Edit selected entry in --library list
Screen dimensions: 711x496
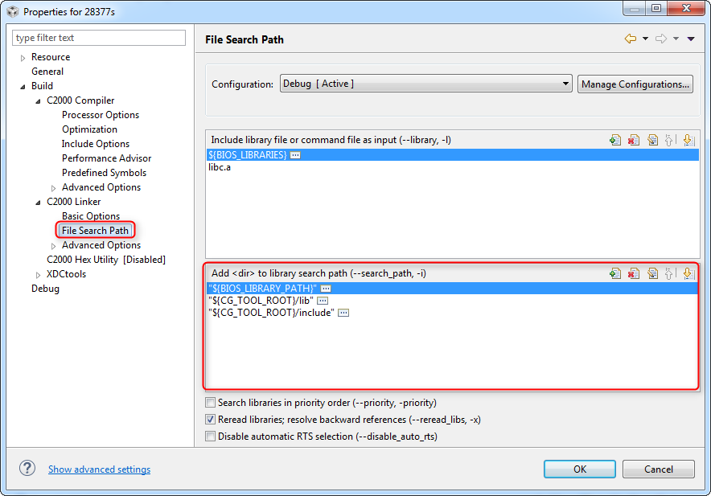coord(652,140)
